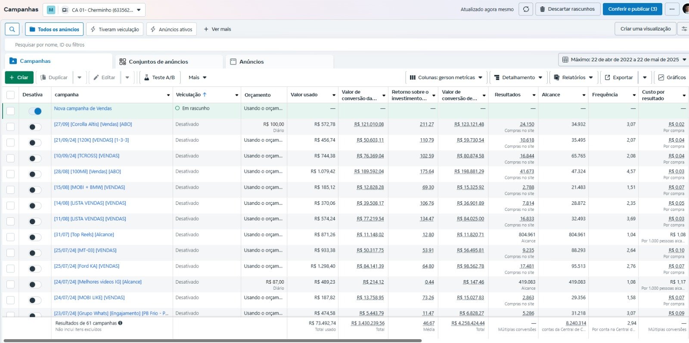Switch to the Anúncios tab
This screenshot has height=343, width=689.
[251, 62]
